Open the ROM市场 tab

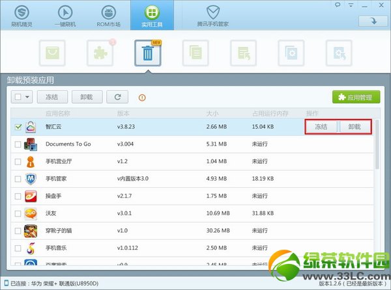click(x=108, y=16)
